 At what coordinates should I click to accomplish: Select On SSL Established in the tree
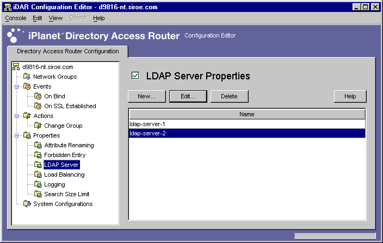[70, 106]
